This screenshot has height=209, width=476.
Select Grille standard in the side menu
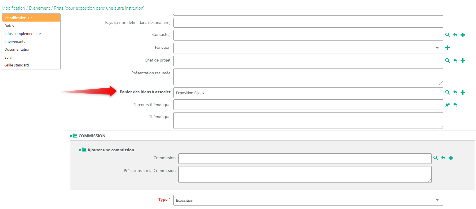tap(17, 65)
